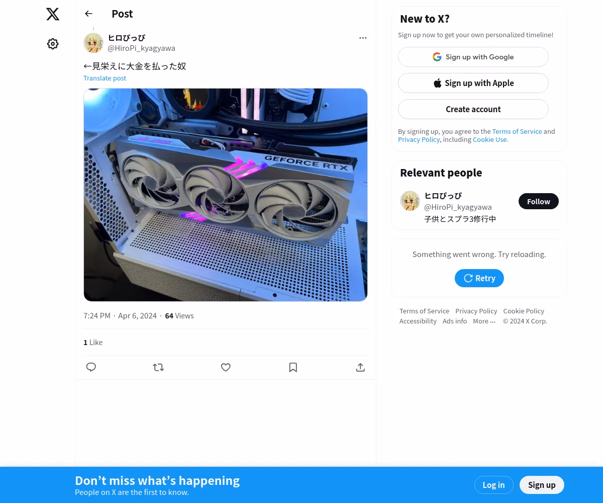The width and height of the screenshot is (603, 503).
Task: Bookmark this post
Action: pos(293,367)
